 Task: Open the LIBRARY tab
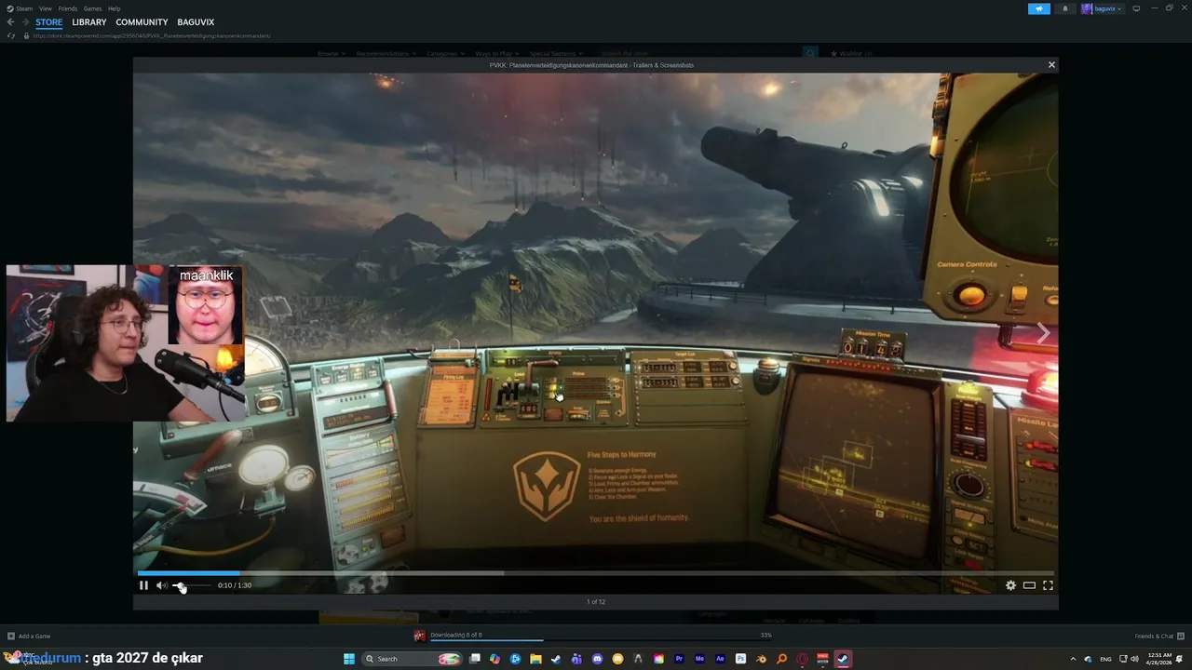coord(89,22)
